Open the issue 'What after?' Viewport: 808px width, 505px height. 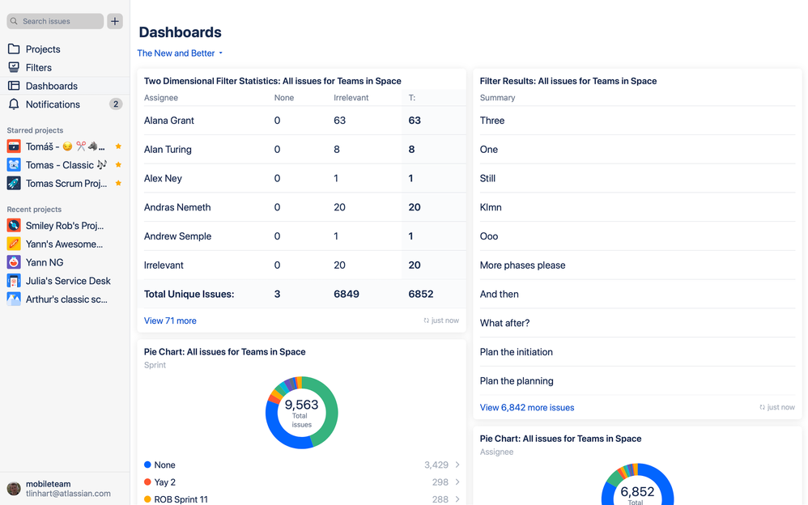pyautogui.click(x=504, y=323)
